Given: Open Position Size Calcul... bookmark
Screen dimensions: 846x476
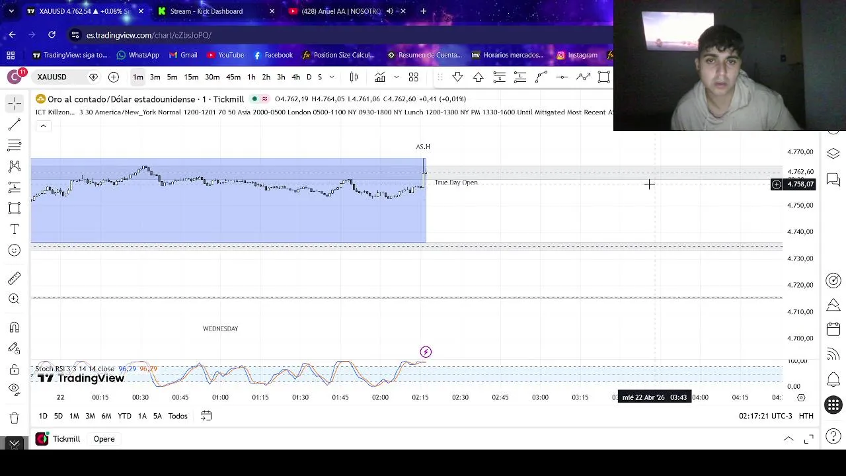Looking at the screenshot, I should [x=338, y=55].
